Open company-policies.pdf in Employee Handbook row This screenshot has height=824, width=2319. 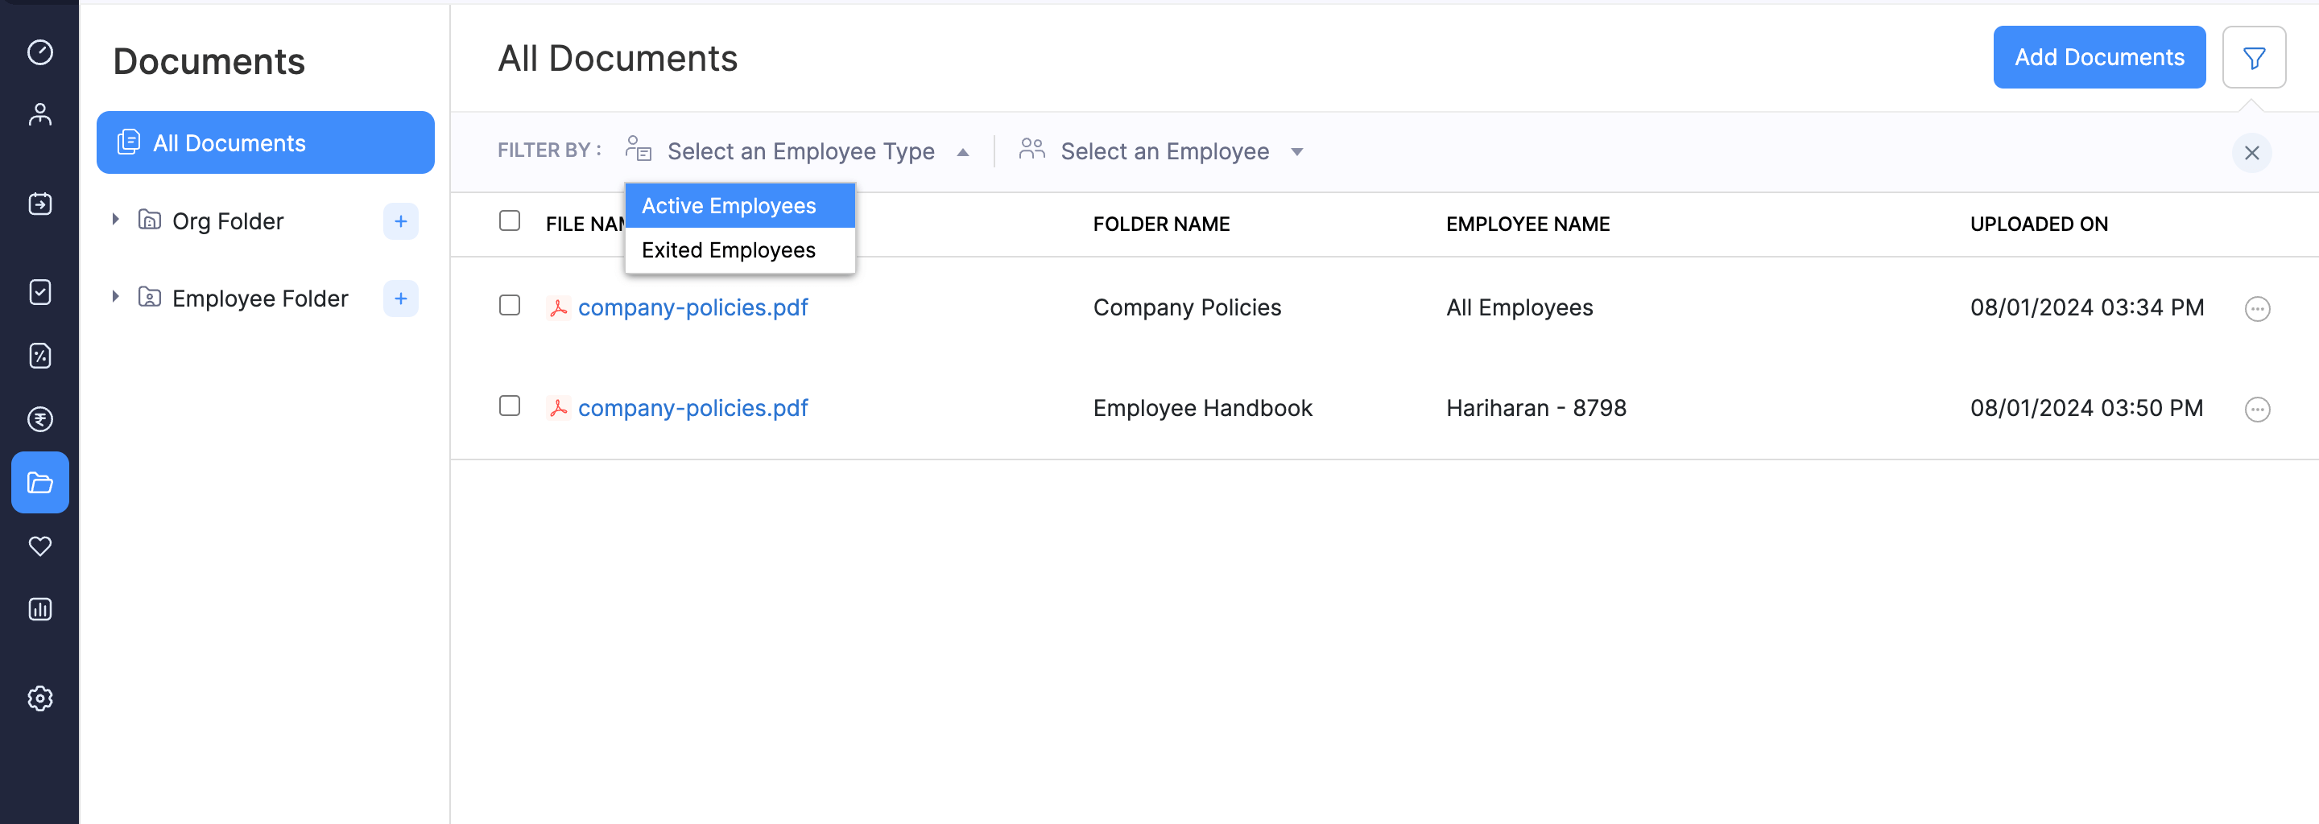692,409
